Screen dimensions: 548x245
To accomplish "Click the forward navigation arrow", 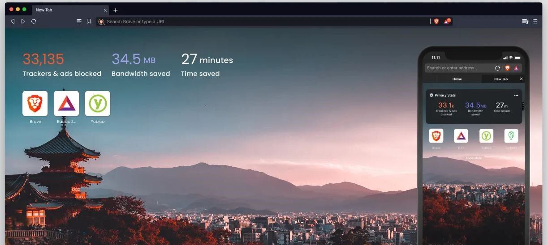I will click(x=23, y=21).
